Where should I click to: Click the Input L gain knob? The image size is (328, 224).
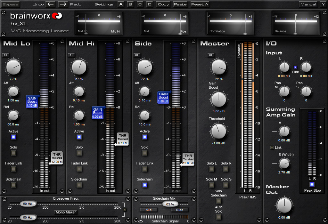coord(284,67)
